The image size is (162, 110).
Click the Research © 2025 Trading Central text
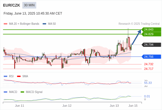click(139, 24)
